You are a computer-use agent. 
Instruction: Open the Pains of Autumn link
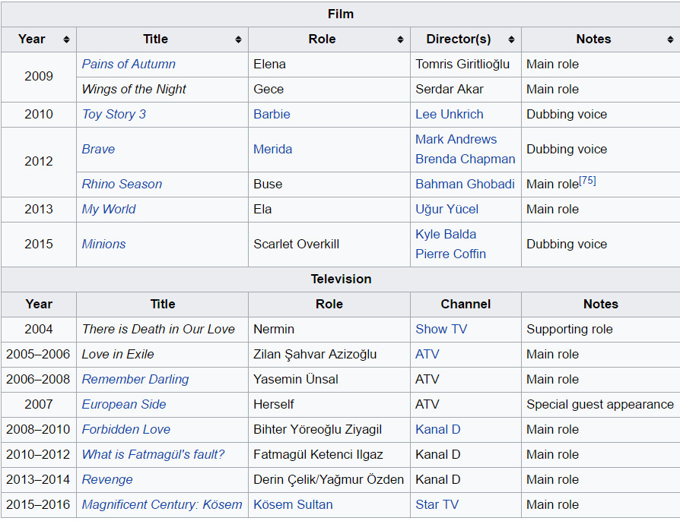pyautogui.click(x=129, y=65)
